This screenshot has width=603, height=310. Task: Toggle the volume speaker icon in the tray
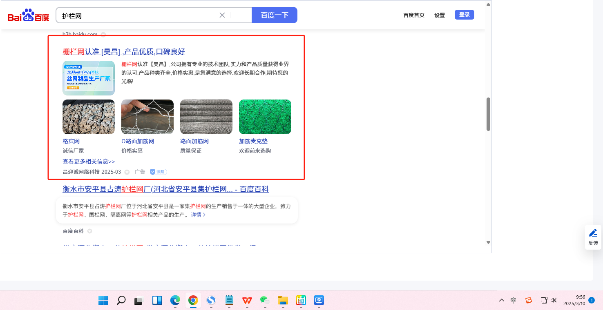(554, 301)
